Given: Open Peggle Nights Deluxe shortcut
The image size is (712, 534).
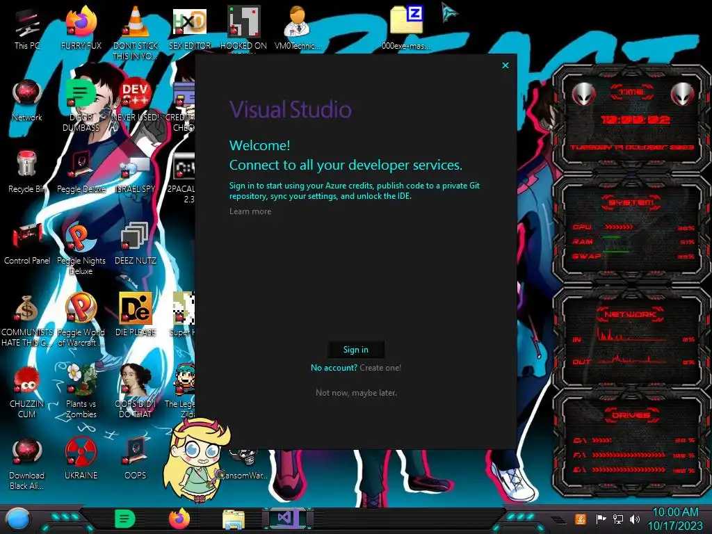Looking at the screenshot, I should (x=81, y=248).
